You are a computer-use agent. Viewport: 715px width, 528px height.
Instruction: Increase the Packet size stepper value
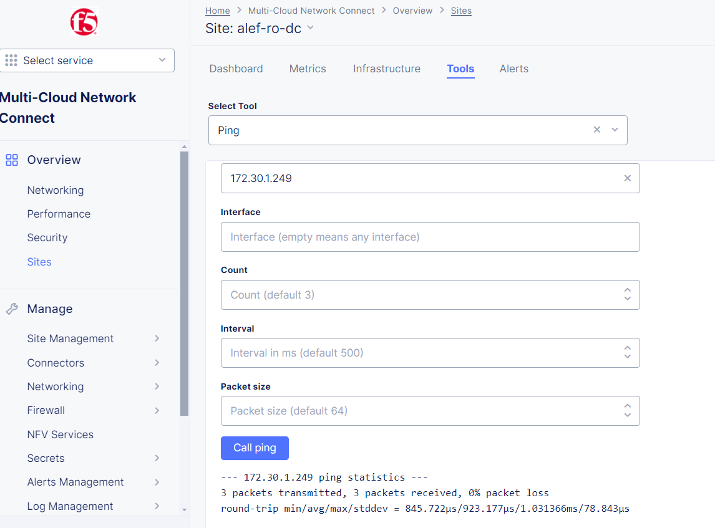(x=628, y=406)
